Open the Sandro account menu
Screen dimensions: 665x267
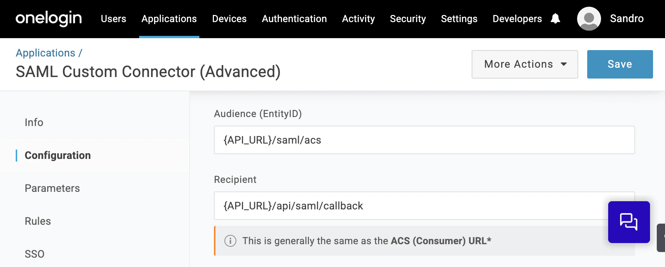[626, 19]
